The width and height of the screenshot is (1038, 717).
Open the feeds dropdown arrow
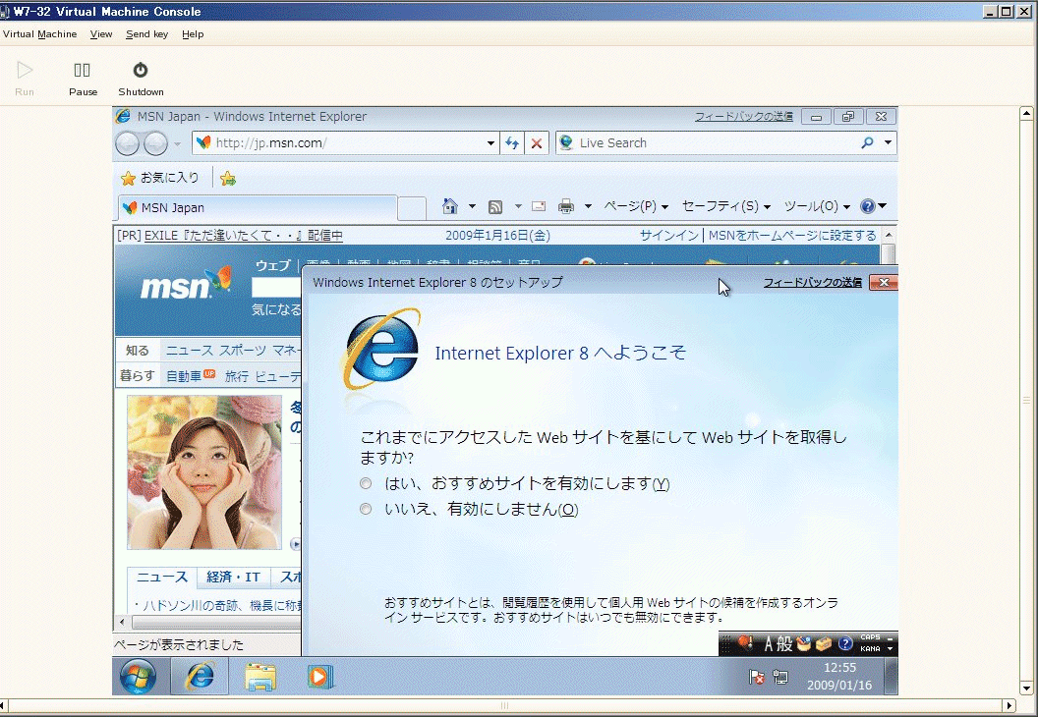tap(518, 206)
